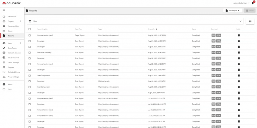
Task: Go to Vulnerabilities in the sidebar
Action: click(x=13, y=26)
